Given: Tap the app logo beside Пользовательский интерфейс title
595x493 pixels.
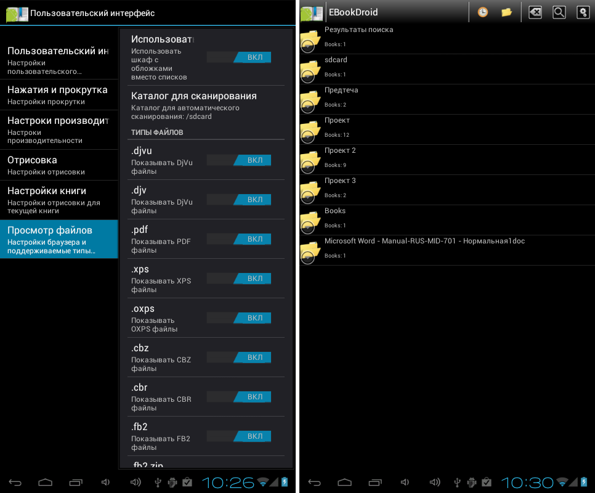Looking at the screenshot, I should [x=17, y=13].
